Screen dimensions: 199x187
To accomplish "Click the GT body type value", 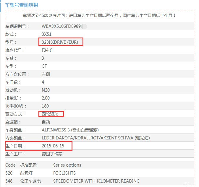I will [44, 66].
